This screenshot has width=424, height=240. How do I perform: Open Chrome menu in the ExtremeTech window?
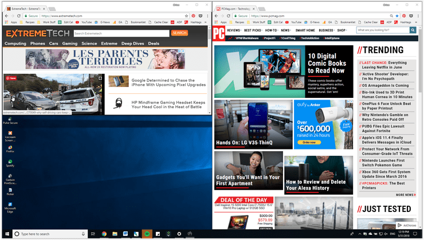207,16
